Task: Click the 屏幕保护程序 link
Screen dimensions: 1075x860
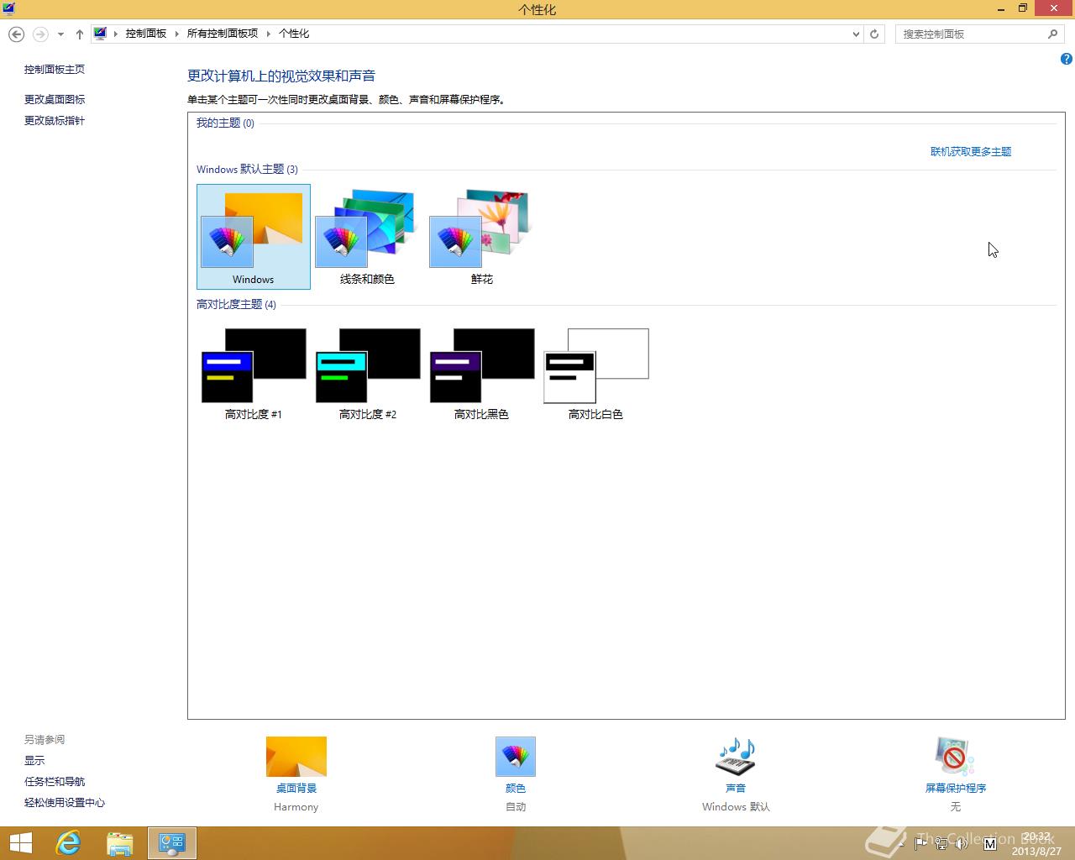Action: coord(956,788)
